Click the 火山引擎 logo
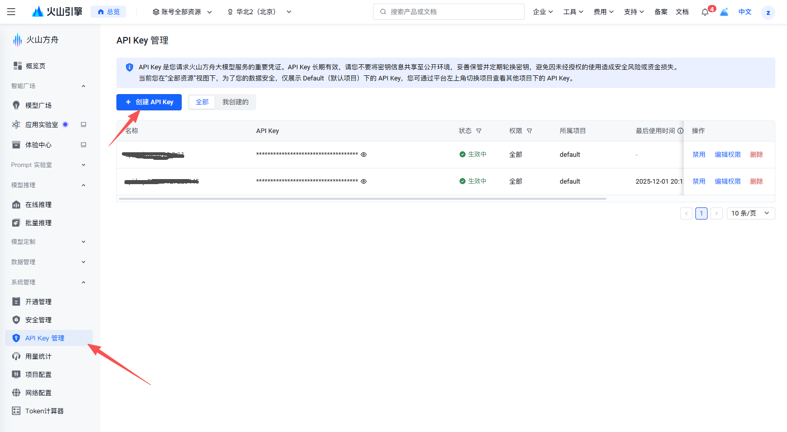Screen dimensions: 787x432 pyautogui.click(x=57, y=12)
